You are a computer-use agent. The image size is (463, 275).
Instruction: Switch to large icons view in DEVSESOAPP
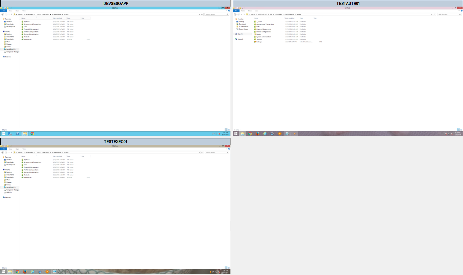click(229, 130)
